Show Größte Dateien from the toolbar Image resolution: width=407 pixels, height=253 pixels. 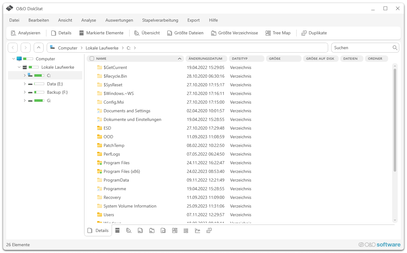tap(185, 33)
